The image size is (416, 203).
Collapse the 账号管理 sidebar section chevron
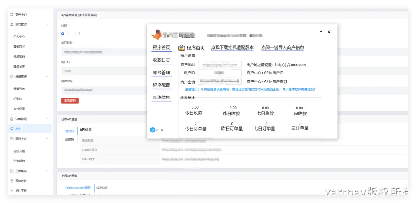click(47, 24)
